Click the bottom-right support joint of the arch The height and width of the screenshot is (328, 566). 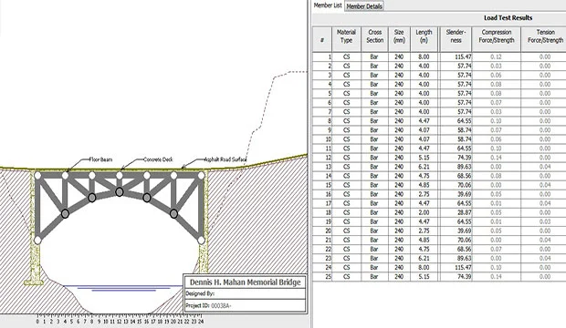click(x=201, y=240)
